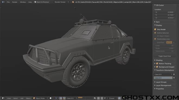
Task: Open the Object Mode dropdown
Action: [x=40, y=98]
